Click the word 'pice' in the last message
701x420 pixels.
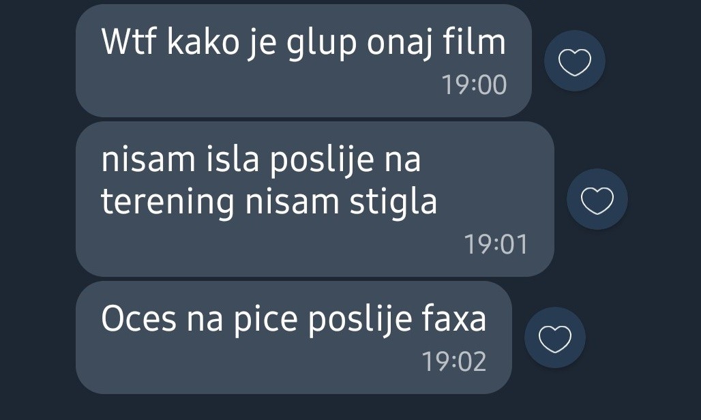[x=266, y=320]
